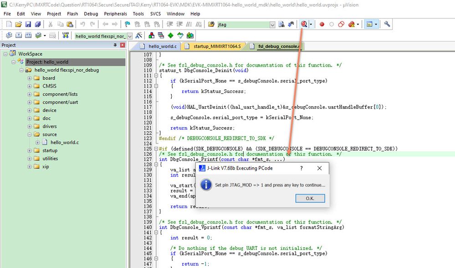Viewport: 455px width, 268px height.
Task: Fold the #if block at line 125
Action: [156, 149]
